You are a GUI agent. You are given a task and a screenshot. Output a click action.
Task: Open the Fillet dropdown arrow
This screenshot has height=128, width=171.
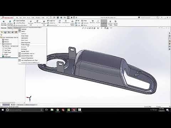click(60, 25)
